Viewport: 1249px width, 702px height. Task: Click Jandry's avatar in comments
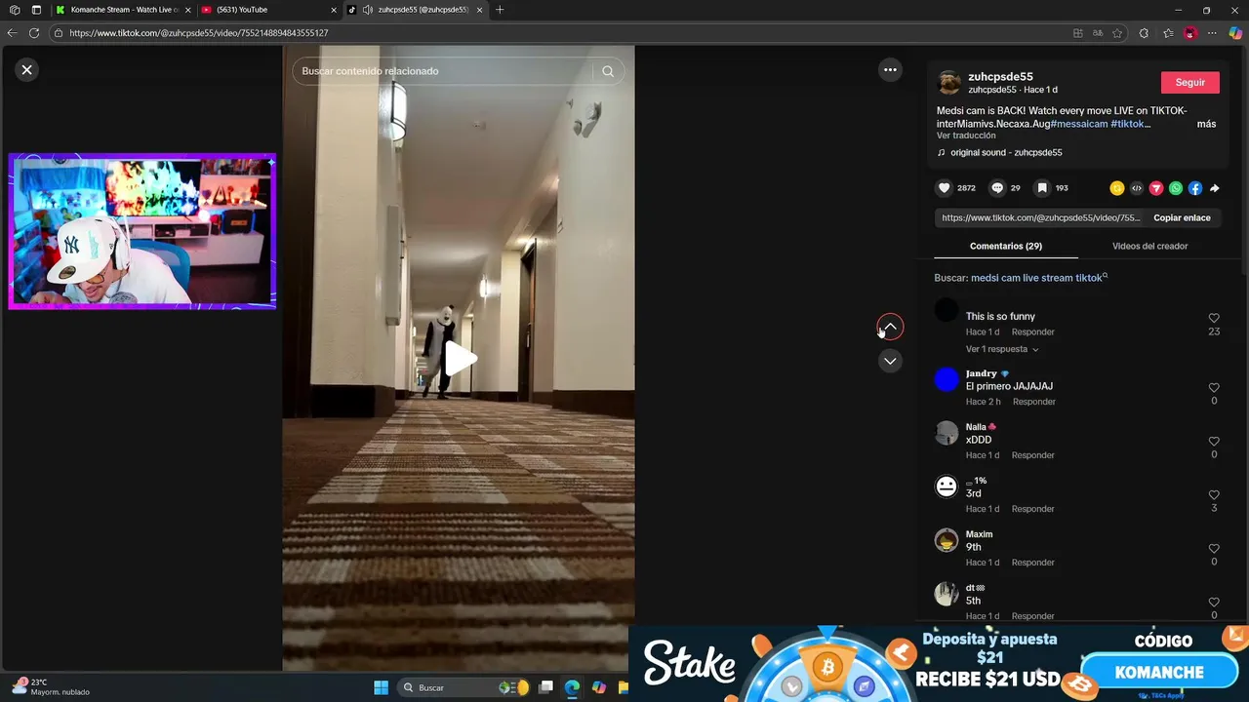(x=947, y=379)
